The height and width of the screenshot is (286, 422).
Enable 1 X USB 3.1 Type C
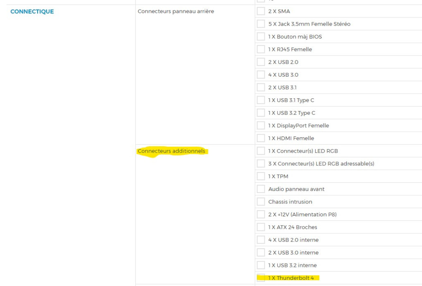pos(261,100)
